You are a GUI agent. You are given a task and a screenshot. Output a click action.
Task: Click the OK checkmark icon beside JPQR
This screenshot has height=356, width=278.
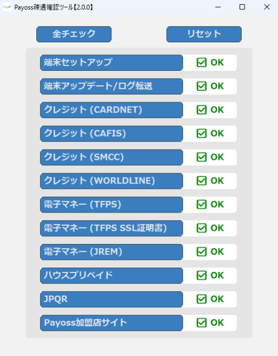pos(202,299)
